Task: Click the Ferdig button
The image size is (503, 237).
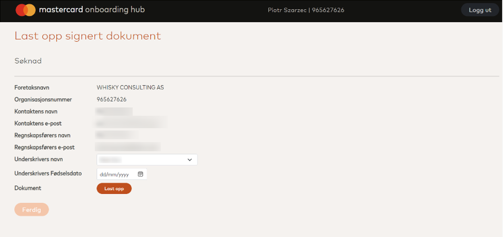Action: [x=31, y=209]
